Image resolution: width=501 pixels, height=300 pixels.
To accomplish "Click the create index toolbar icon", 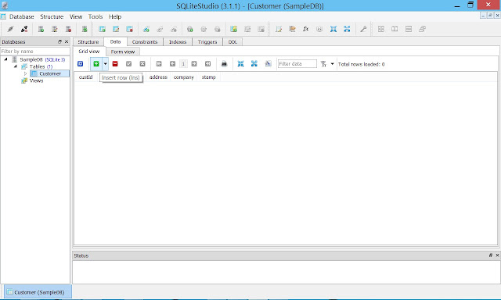I will pos(146,29).
